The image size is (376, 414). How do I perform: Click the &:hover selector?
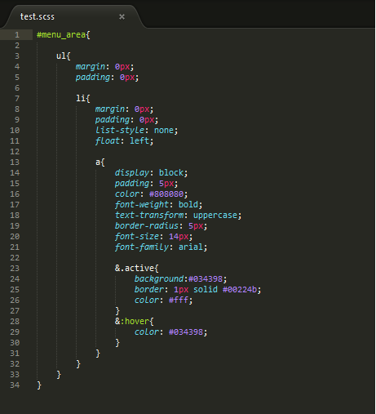click(x=132, y=322)
